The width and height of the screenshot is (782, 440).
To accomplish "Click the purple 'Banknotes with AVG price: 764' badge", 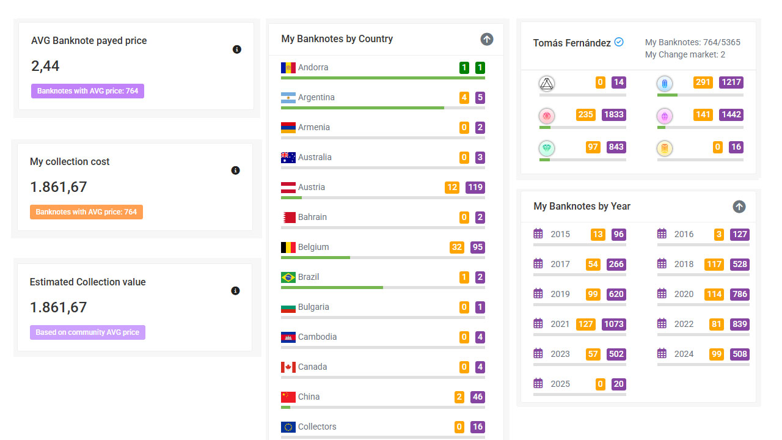I will [x=87, y=91].
